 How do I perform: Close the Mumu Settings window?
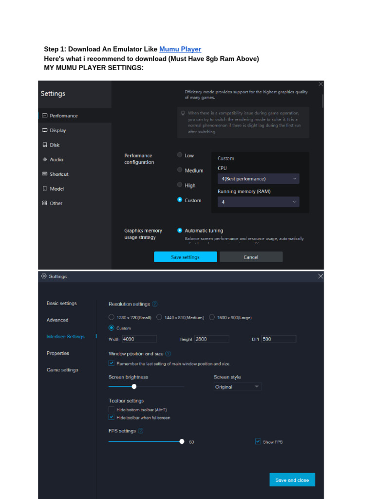coord(320,84)
